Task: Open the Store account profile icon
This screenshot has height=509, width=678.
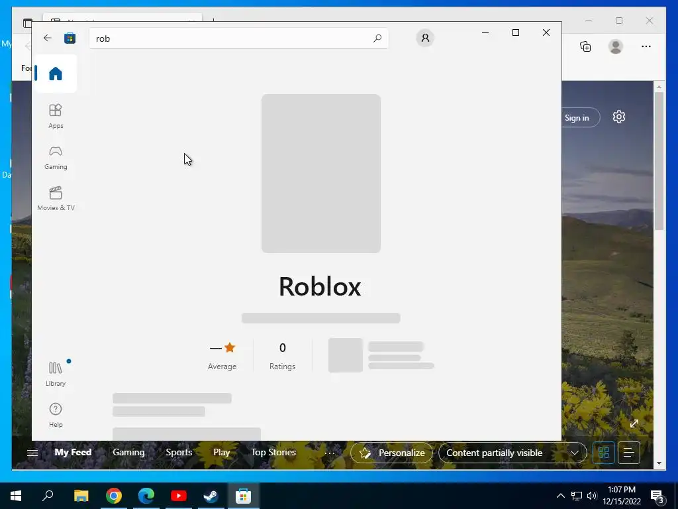Action: point(425,38)
